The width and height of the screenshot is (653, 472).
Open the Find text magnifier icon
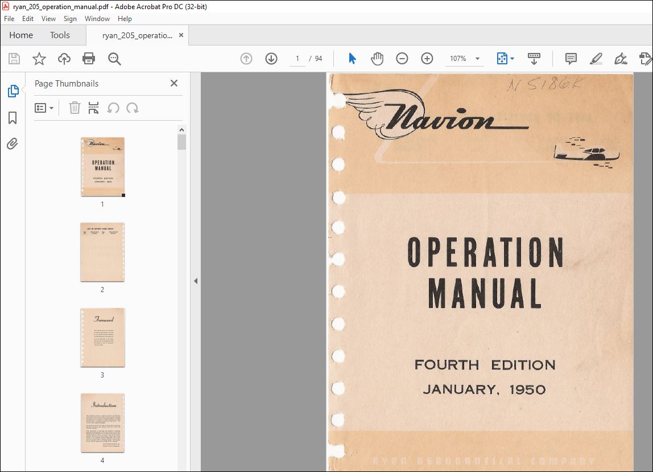114,59
